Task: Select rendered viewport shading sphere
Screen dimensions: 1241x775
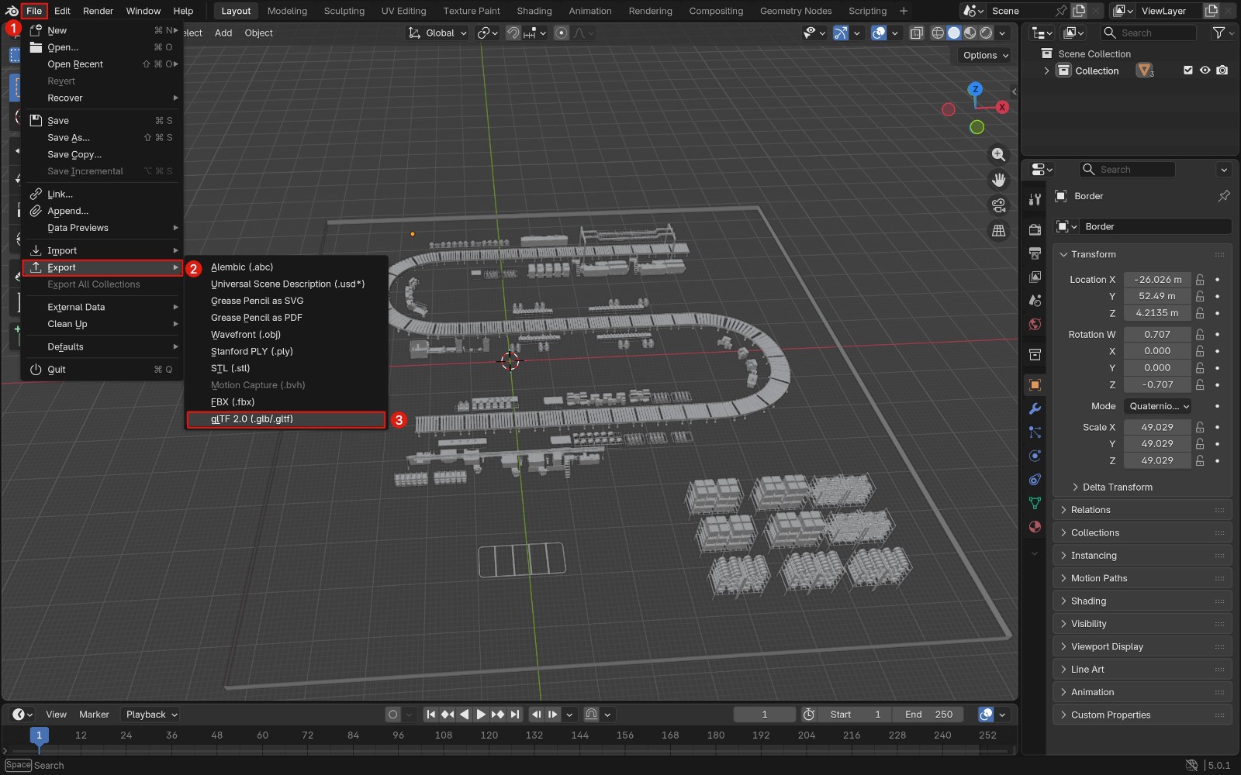Action: coord(986,33)
